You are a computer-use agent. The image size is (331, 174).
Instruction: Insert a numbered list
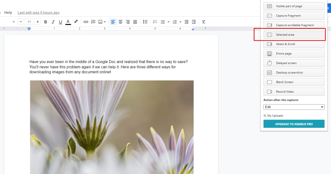pyautogui.click(x=174, y=22)
